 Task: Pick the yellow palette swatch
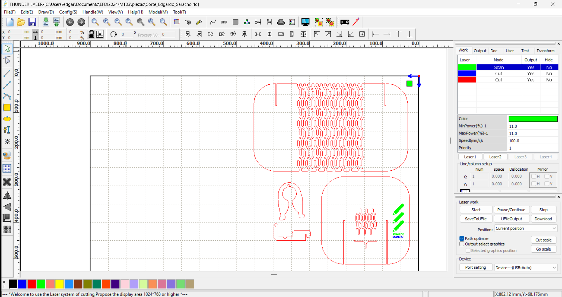click(x=60, y=284)
